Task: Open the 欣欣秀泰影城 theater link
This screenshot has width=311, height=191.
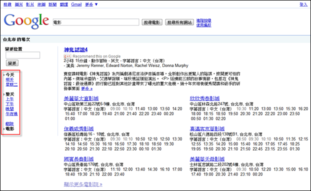Action: (x=204, y=98)
